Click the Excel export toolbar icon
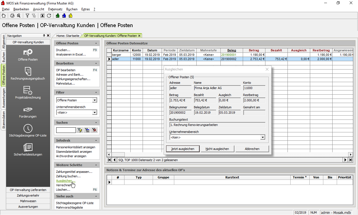Image resolution: width=358 pixels, height=215 pixels. pyautogui.click(x=43, y=16)
